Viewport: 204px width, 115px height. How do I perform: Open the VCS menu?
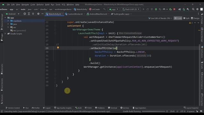(x=63, y=4)
